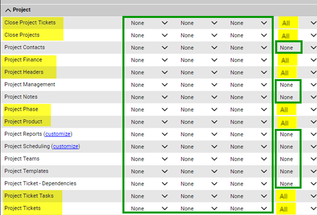Screen dimensions: 317x215
Task: Open first-column dropdown for Project Teams
Action: [x=149, y=159]
